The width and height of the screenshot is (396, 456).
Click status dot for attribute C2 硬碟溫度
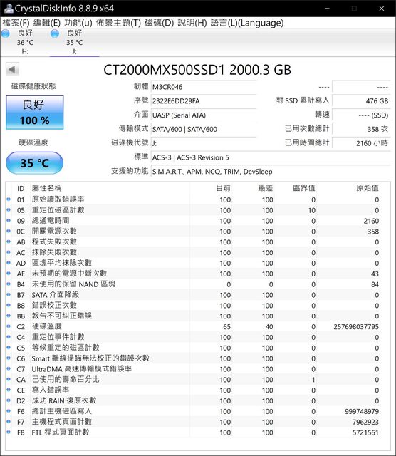pyautogui.click(x=9, y=326)
